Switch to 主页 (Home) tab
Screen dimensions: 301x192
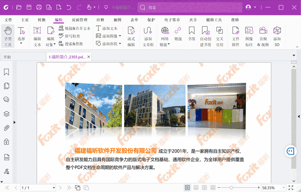tap(25, 20)
